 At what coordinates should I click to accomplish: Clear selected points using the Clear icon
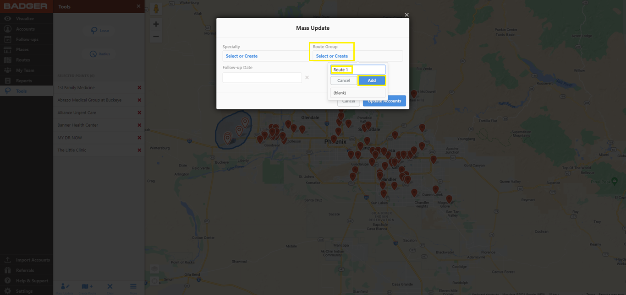pyautogui.click(x=110, y=287)
